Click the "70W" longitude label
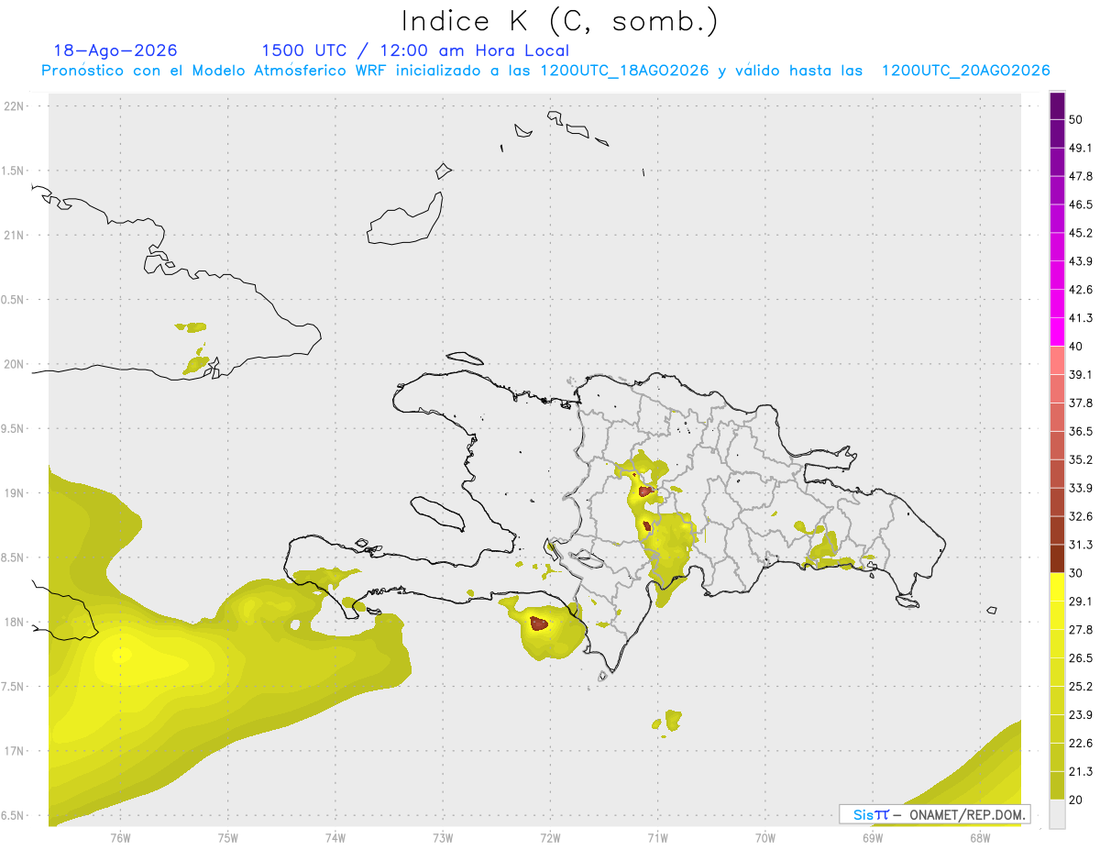 point(765,838)
